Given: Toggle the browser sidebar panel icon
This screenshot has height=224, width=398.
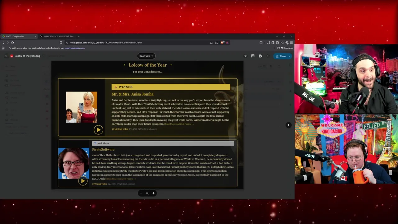Looking at the screenshot, I should 273,43.
